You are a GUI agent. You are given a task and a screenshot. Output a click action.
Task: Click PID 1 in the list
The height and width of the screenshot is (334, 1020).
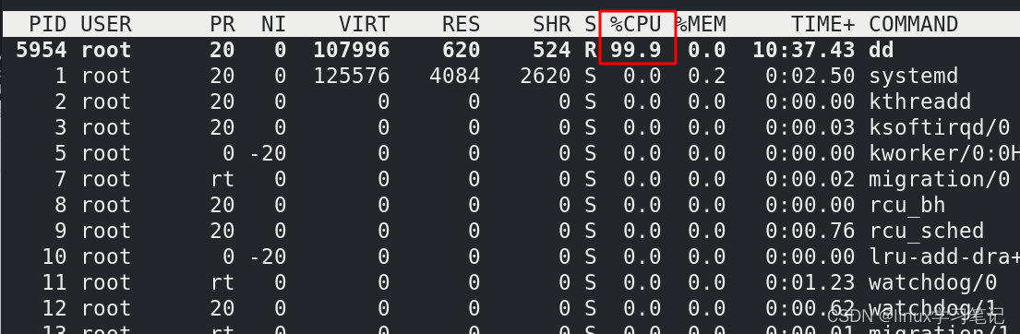[x=61, y=76]
